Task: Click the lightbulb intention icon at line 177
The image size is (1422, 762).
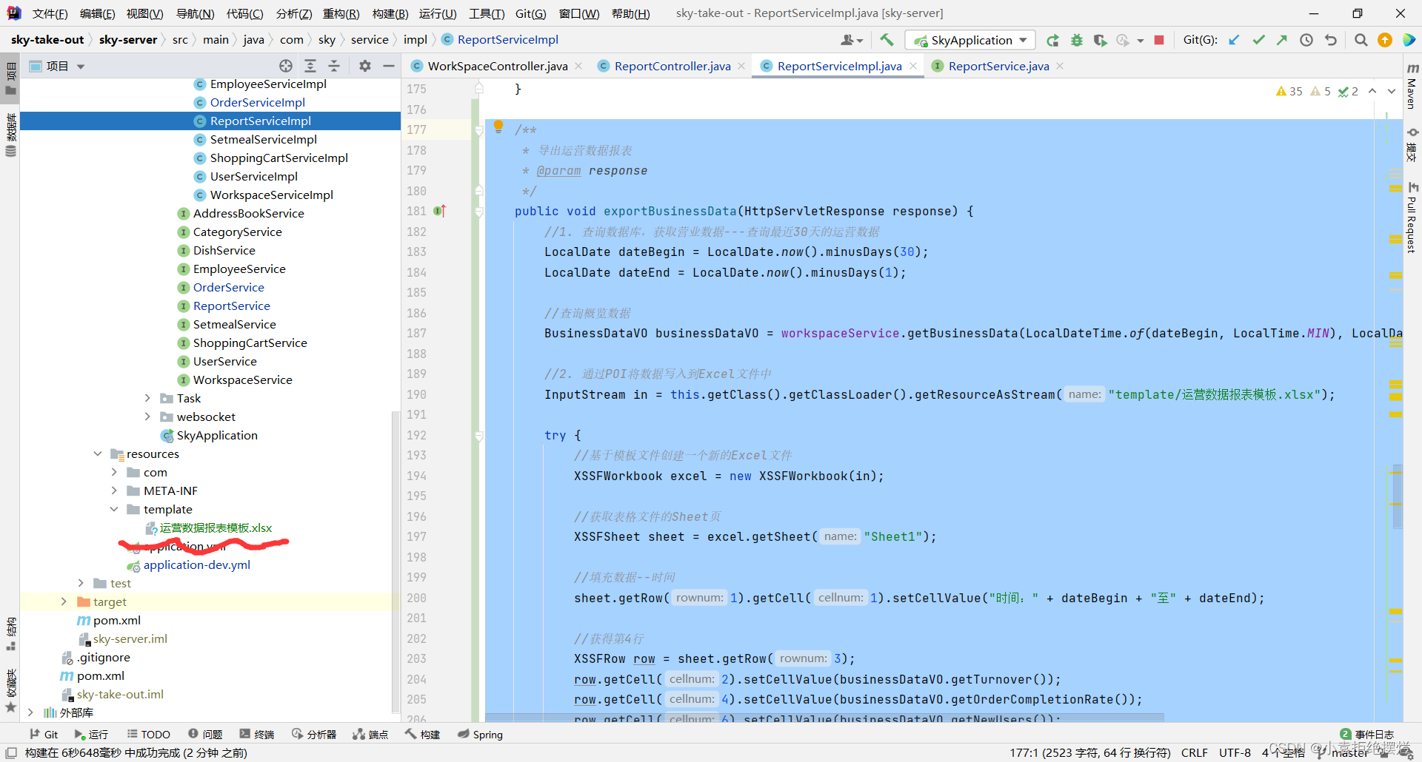Action: pos(498,127)
